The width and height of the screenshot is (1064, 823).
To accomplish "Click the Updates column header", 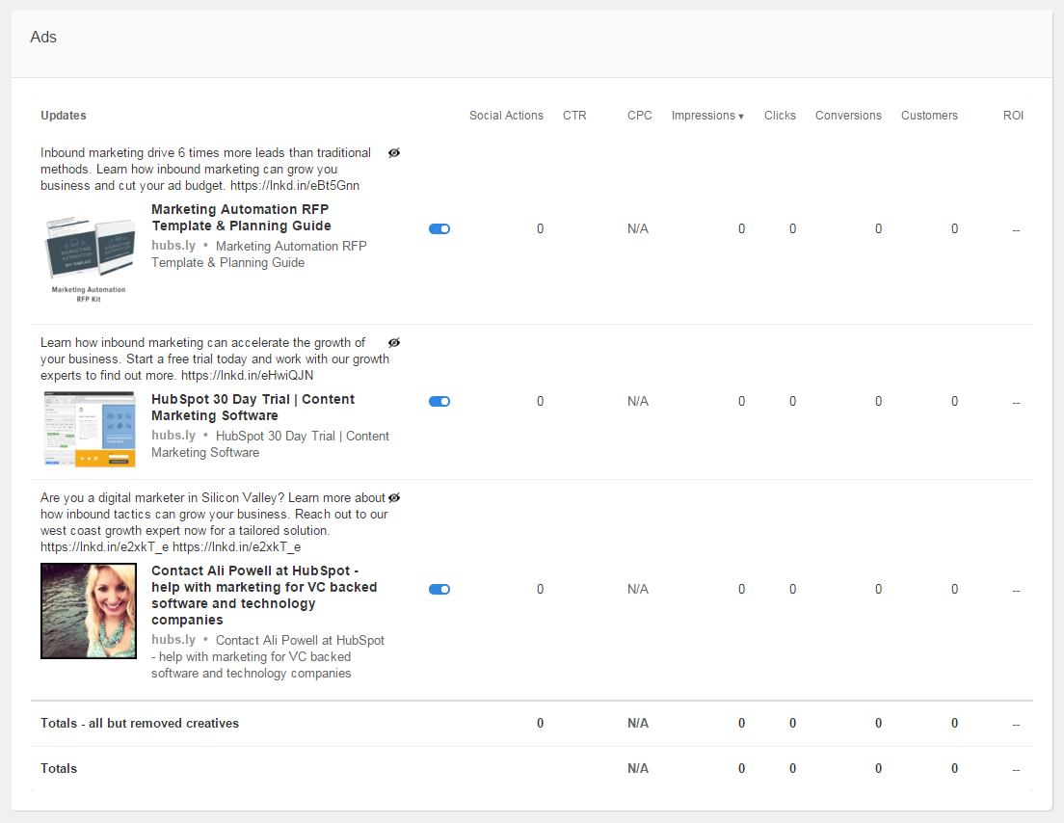I will [63, 116].
